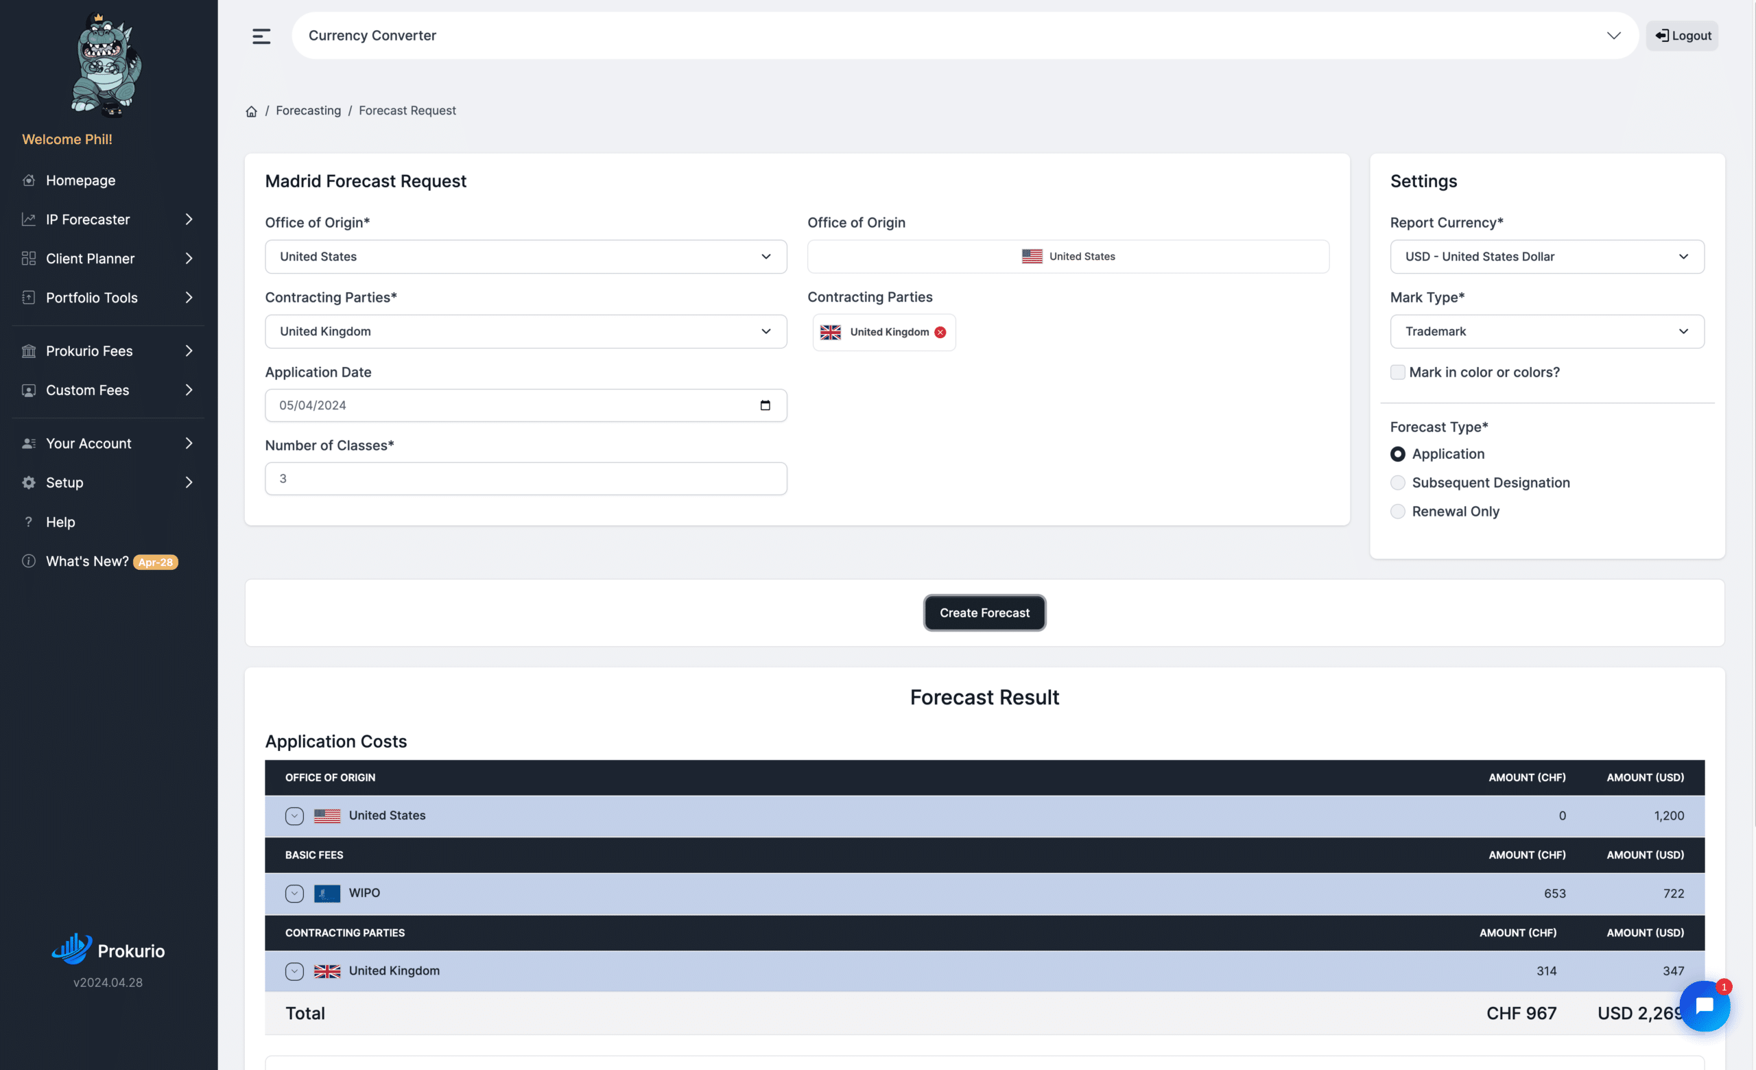The image size is (1756, 1070).
Task: Remove United Kingdom contracting party tag
Action: [940, 332]
